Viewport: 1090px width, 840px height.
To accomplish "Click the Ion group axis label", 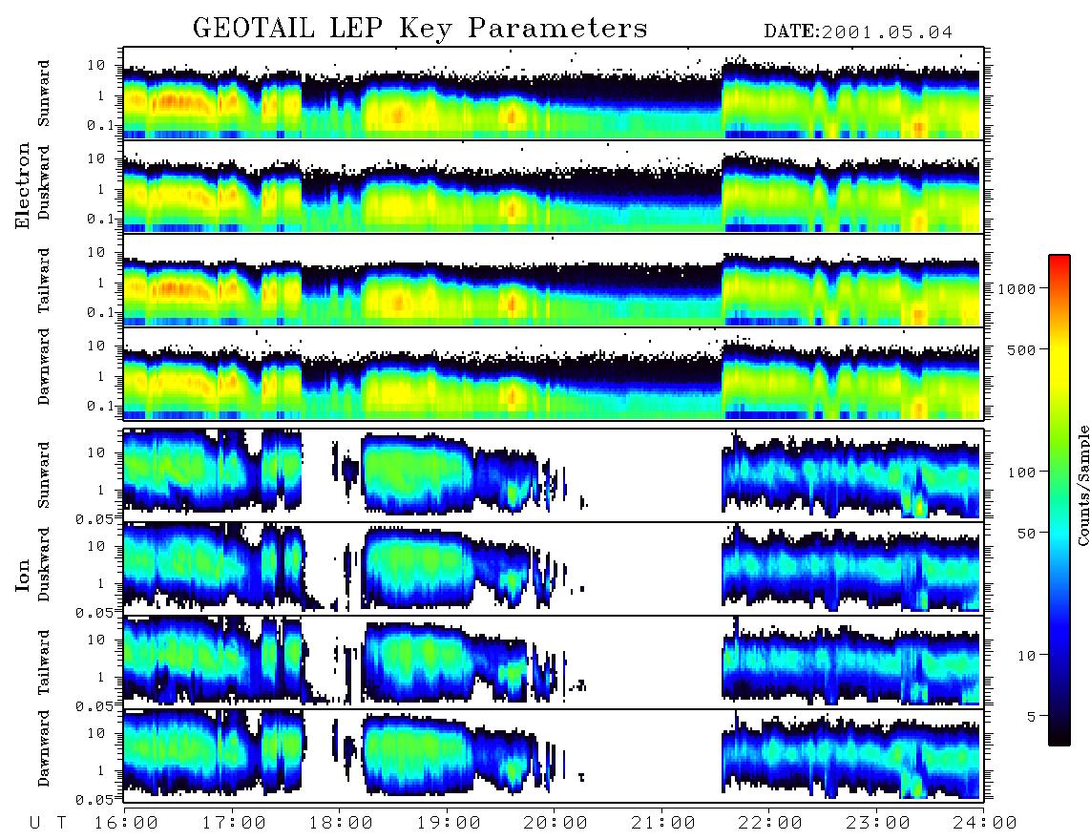I will [x=23, y=575].
